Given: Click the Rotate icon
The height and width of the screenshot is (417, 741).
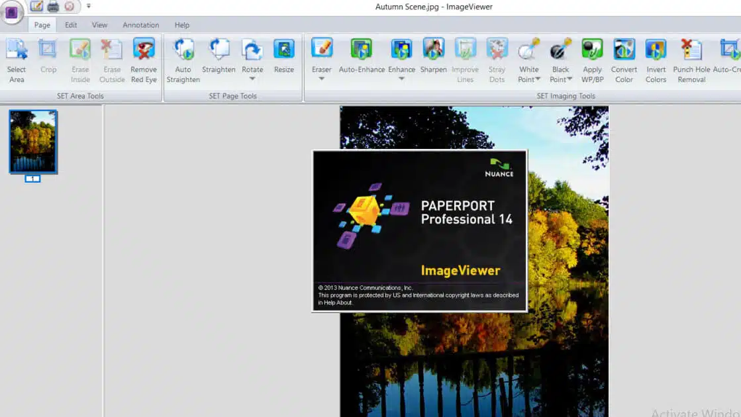Looking at the screenshot, I should pos(252,50).
